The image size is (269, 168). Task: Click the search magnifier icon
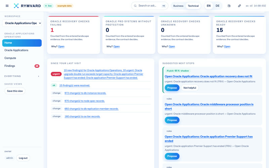click(135, 6)
